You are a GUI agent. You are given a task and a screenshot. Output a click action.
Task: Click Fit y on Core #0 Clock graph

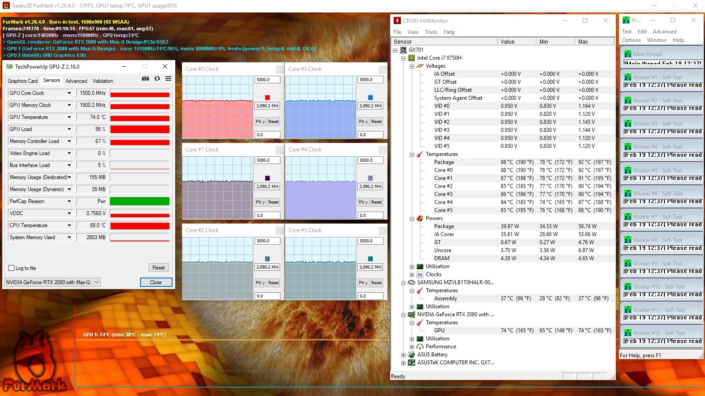260,122
